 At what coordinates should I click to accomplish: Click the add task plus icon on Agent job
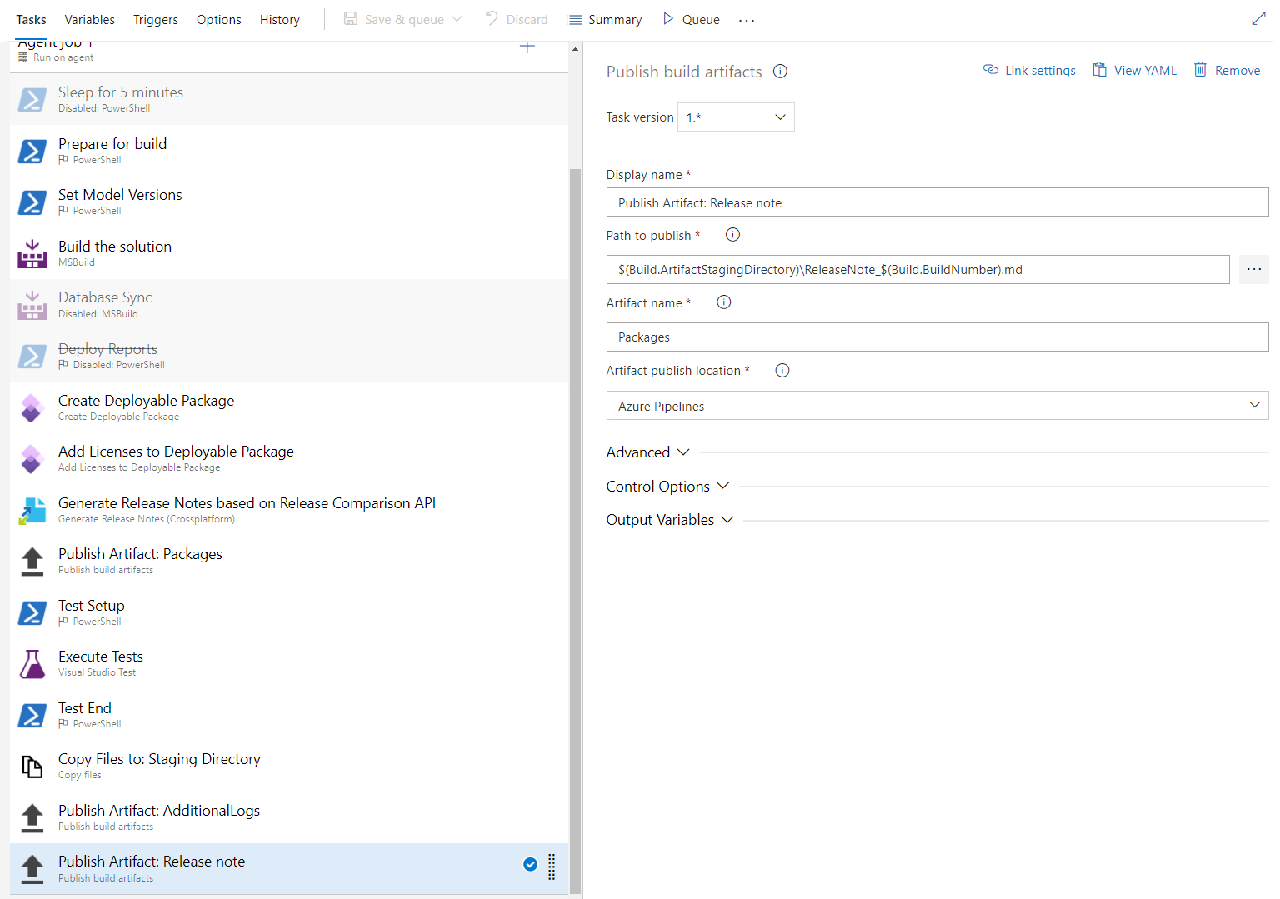(x=527, y=47)
